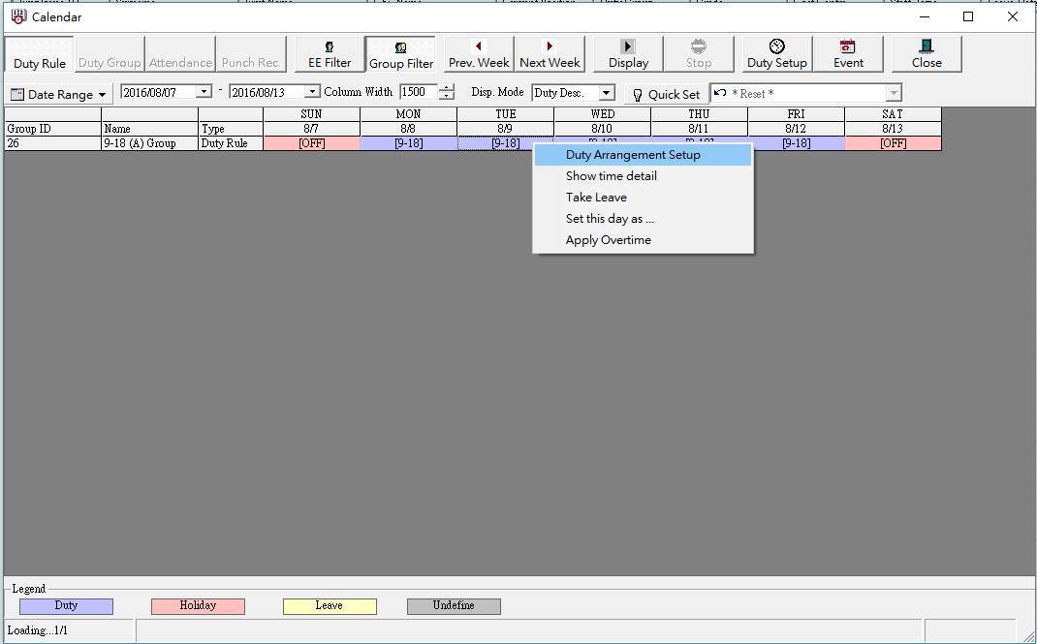Advance to Next Week
The height and width of the screenshot is (644, 1037).
(550, 53)
